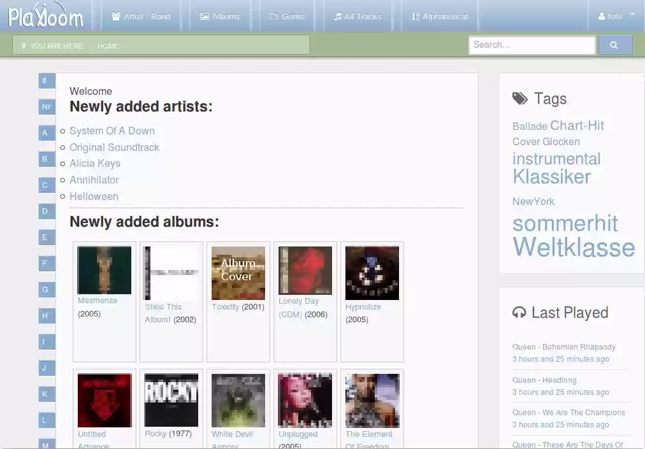Jump to letter D in index
The width and height of the screenshot is (645, 449).
tap(47, 211)
